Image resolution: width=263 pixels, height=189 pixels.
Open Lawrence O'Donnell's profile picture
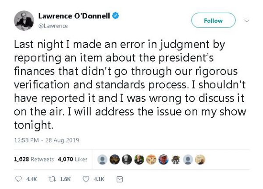pos(24,21)
